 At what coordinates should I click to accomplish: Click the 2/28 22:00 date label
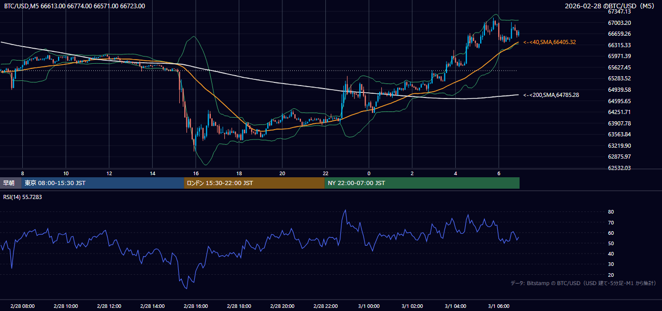[325, 306]
